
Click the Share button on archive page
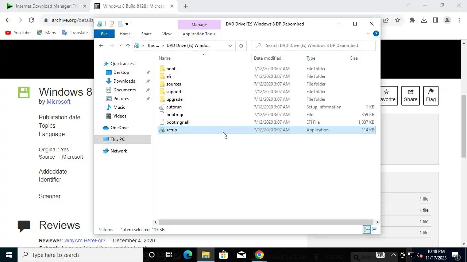pyautogui.click(x=410, y=96)
